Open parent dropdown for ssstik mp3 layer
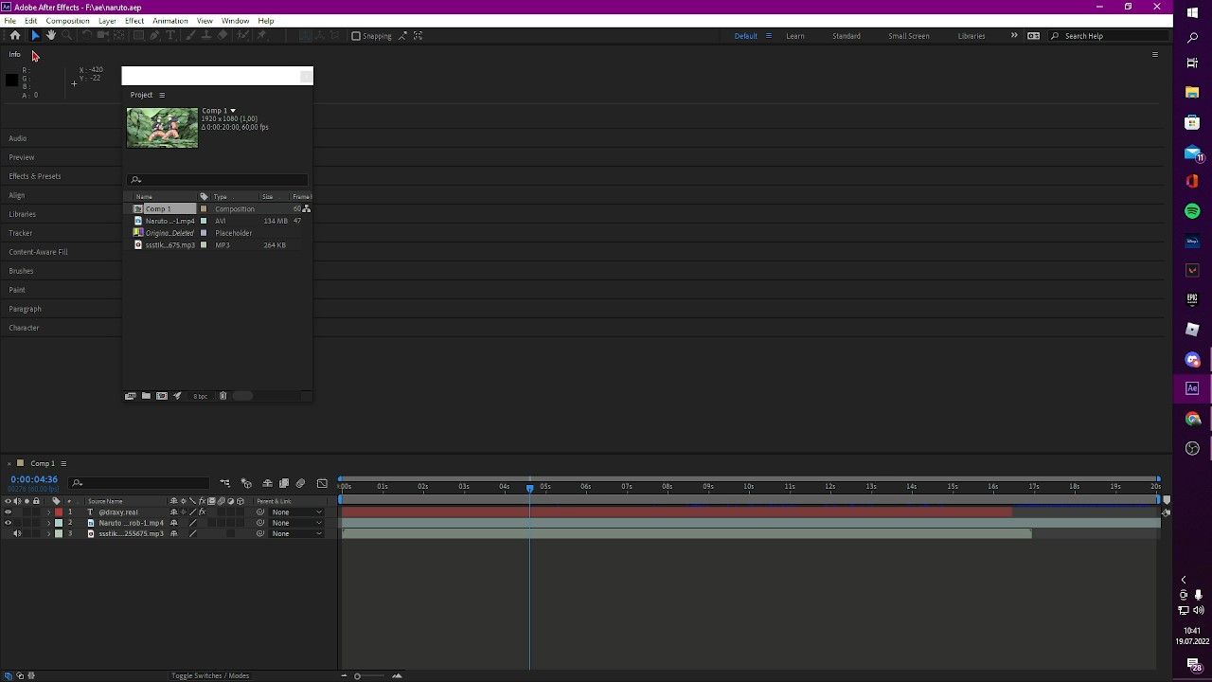The image size is (1212, 682). tap(296, 533)
